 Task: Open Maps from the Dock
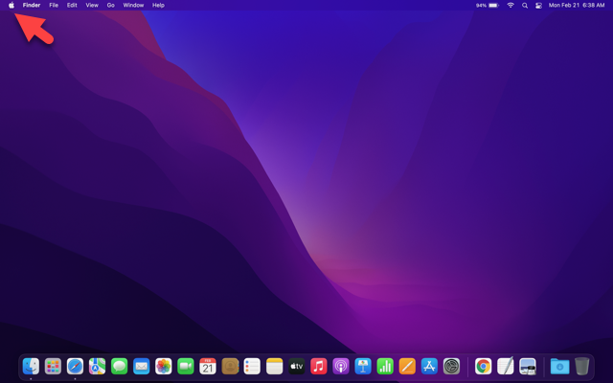pyautogui.click(x=97, y=366)
